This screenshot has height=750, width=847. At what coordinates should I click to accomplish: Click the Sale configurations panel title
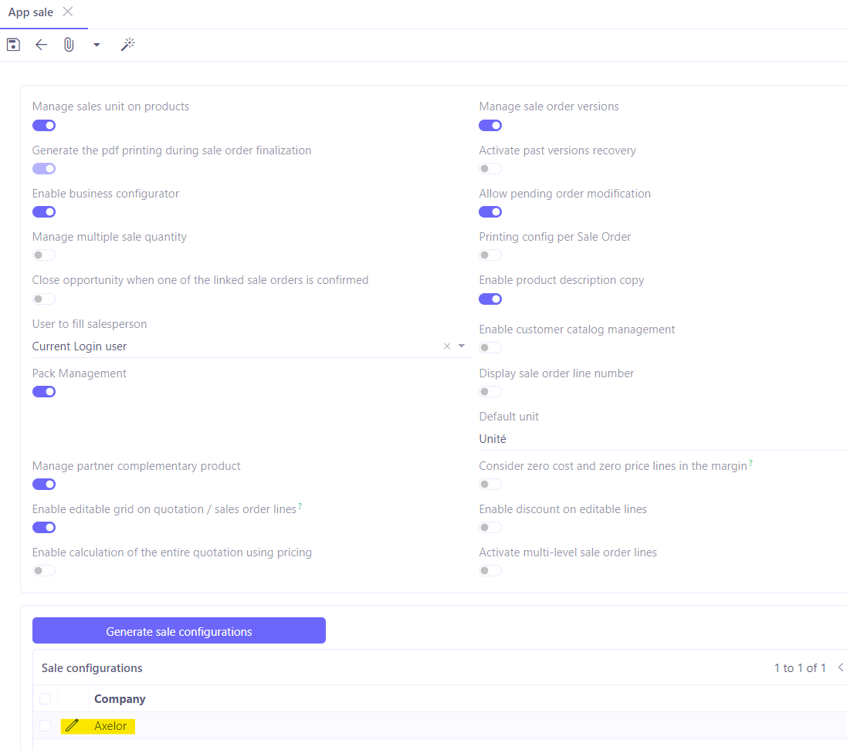(x=92, y=668)
